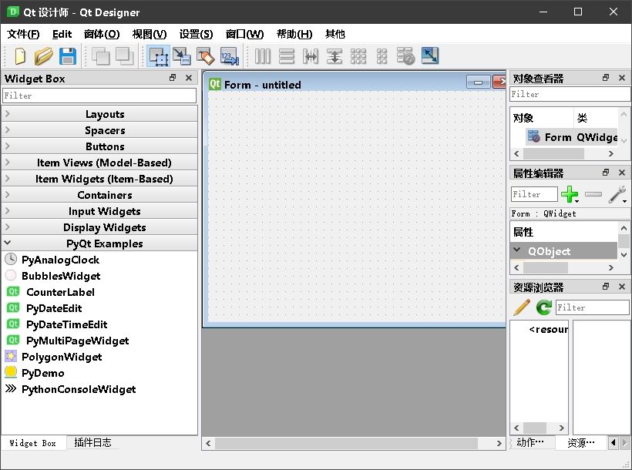The image size is (632, 470).
Task: Select the BubblesWidget item
Action: [61, 276]
